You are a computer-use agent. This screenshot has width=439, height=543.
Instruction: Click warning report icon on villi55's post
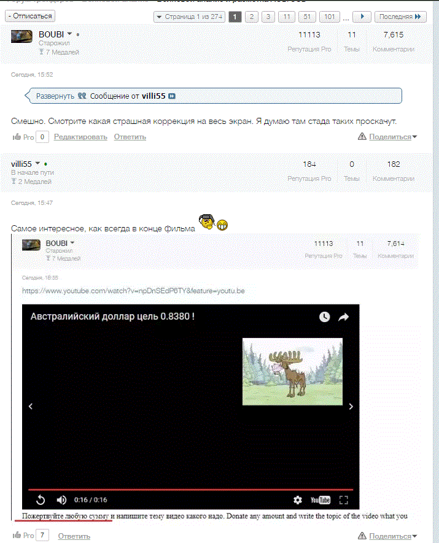362,536
